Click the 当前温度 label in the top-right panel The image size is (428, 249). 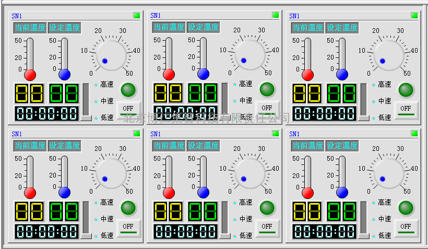pyautogui.click(x=307, y=28)
